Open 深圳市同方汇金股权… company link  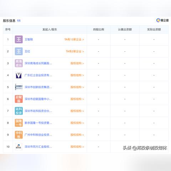tap(38, 147)
